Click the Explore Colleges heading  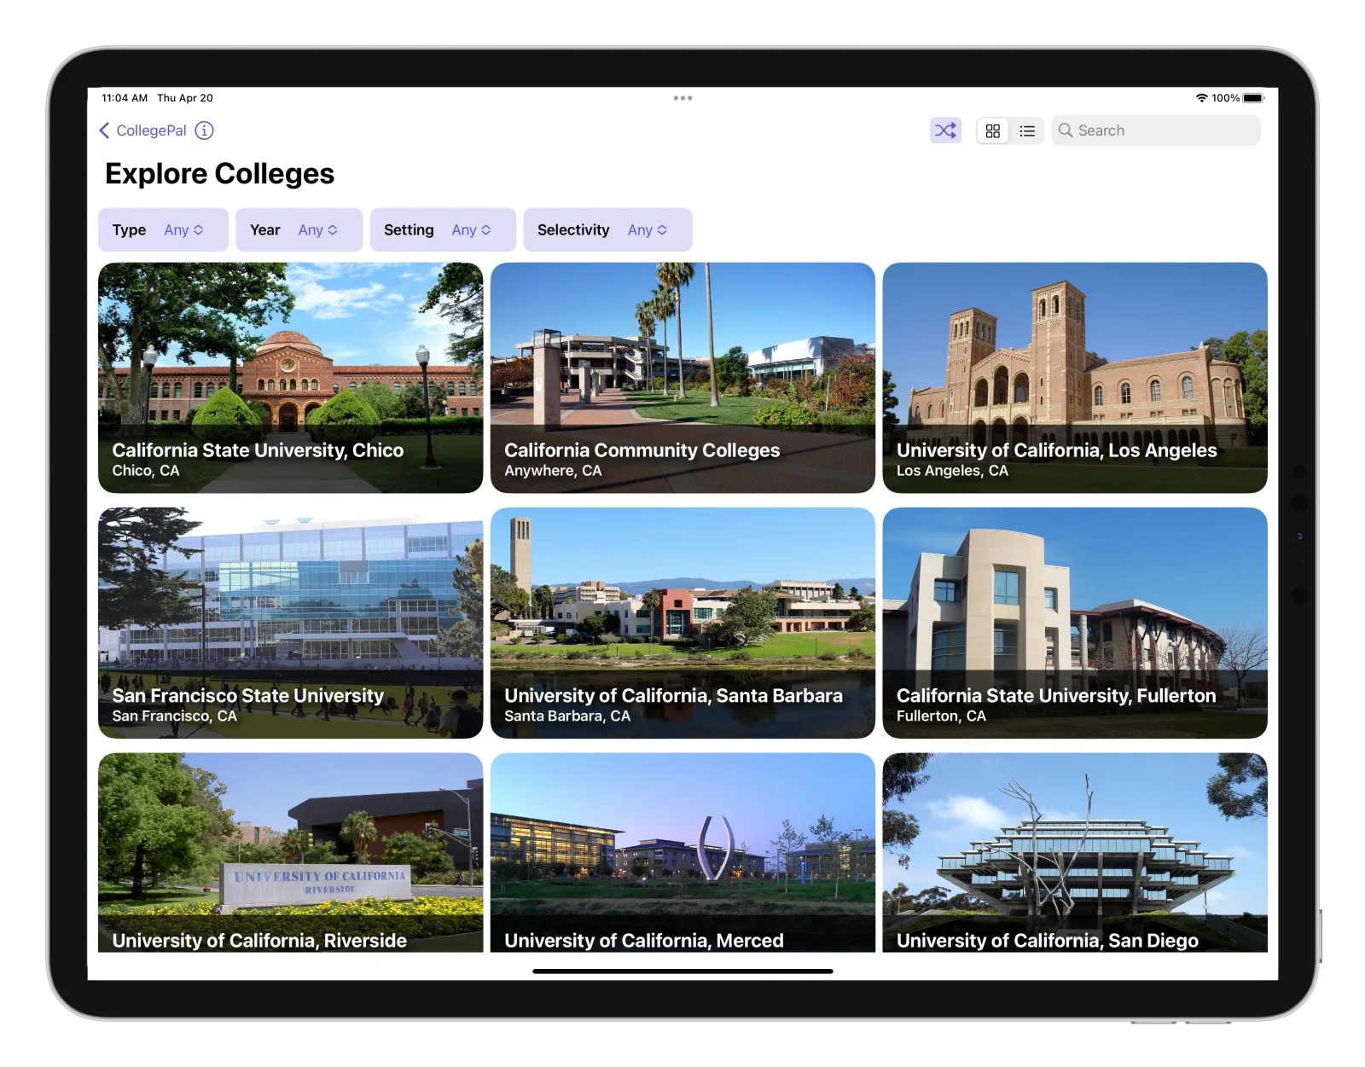220,173
